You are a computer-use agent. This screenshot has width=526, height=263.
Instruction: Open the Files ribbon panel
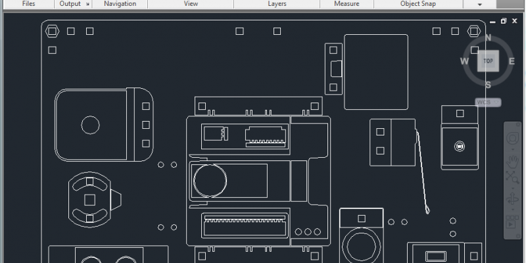[29, 4]
